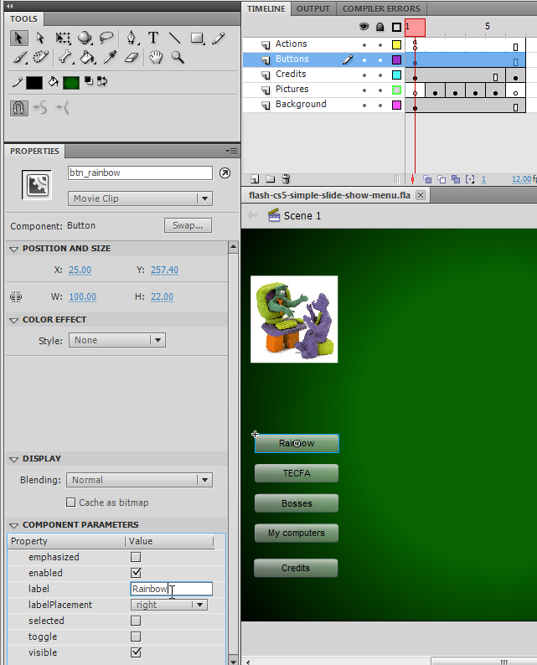Click Center Frame icon in timeline

412,179
